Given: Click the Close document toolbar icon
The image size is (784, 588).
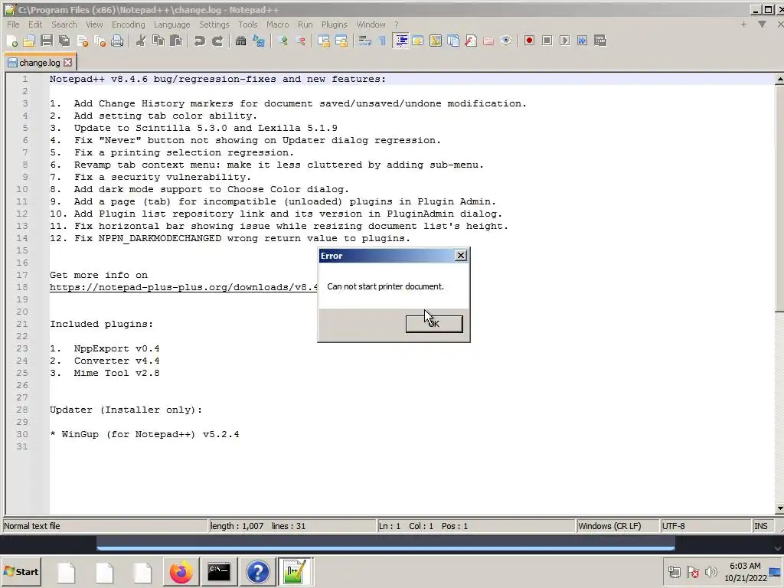Looking at the screenshot, I should [83, 41].
